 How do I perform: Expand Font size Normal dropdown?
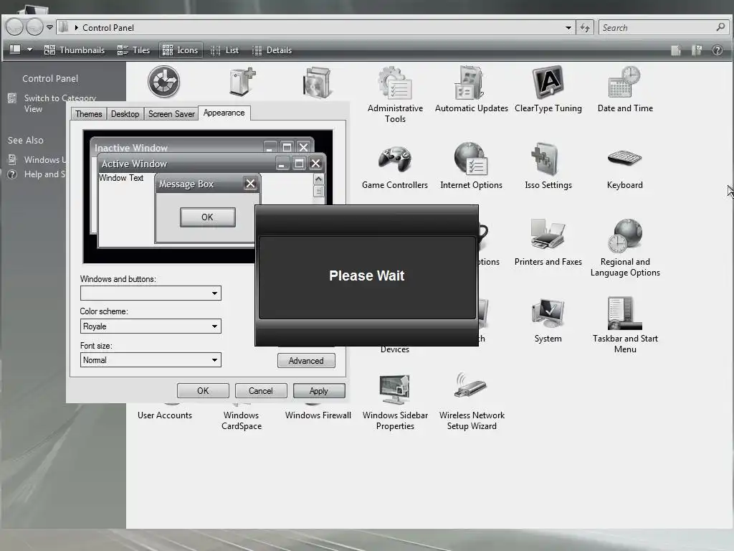[214, 360]
